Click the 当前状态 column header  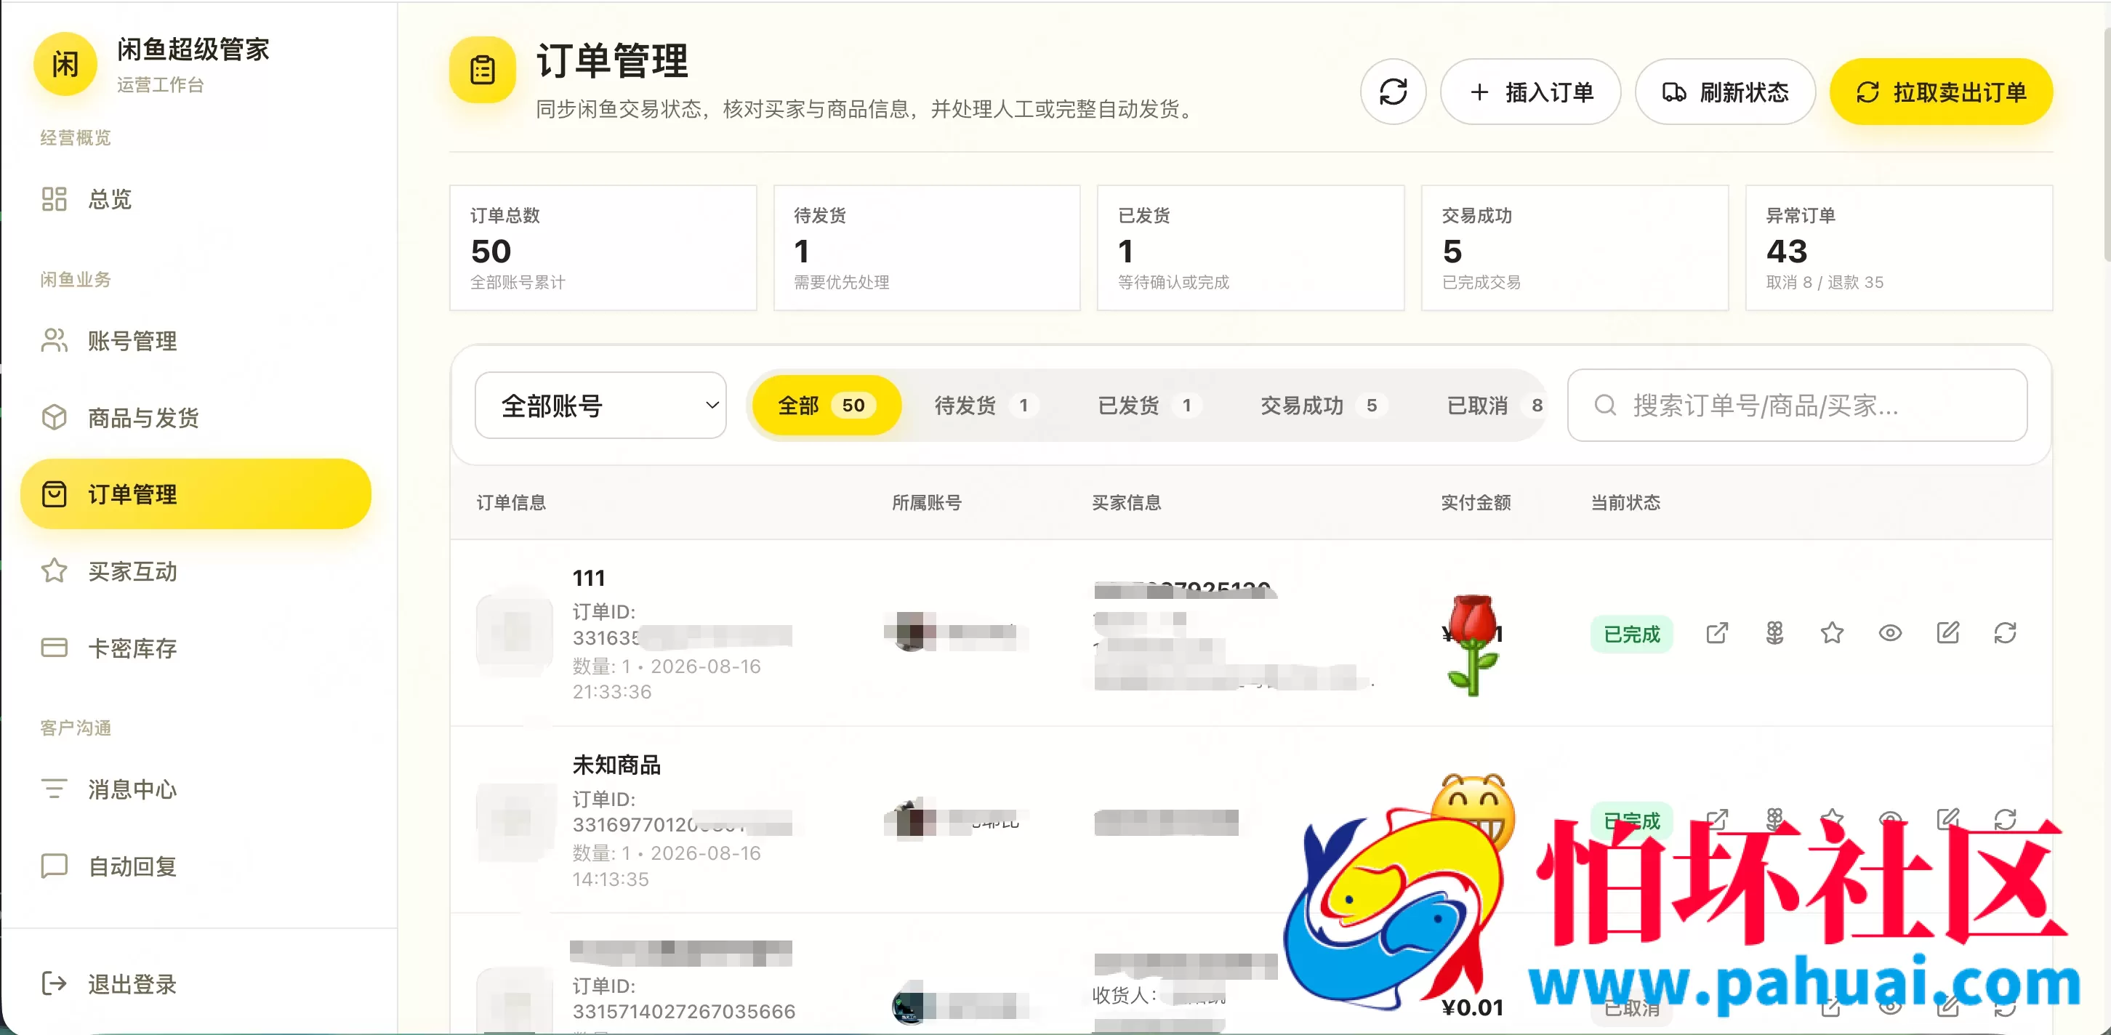point(1626,502)
